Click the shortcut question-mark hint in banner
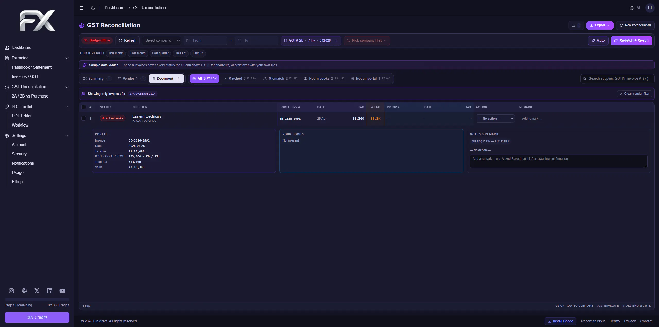Viewport: 659px width, 327px height. click(208, 65)
